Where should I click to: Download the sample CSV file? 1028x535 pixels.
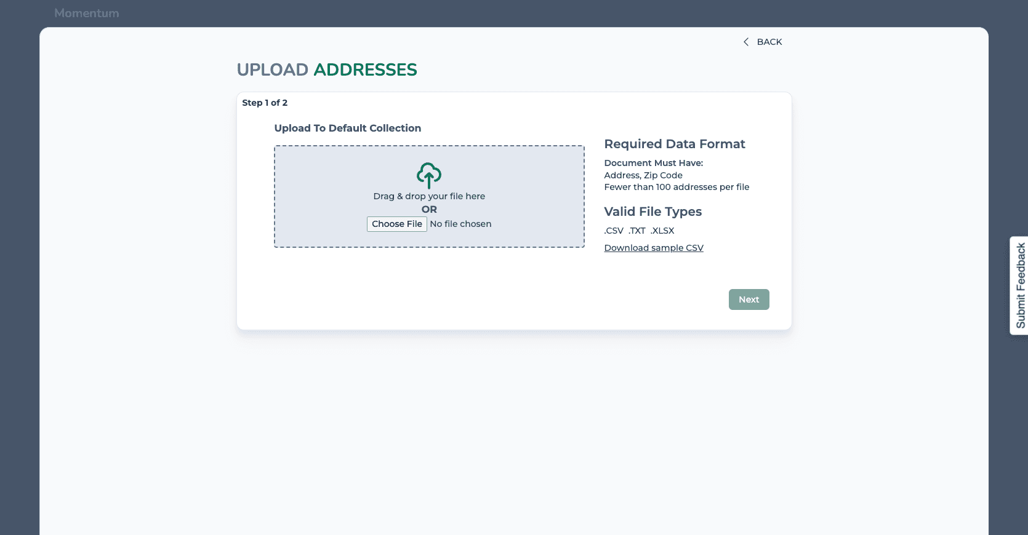[654, 248]
